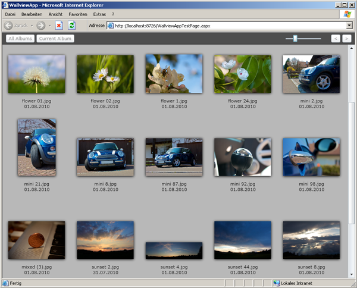Open the sunset 2.jpg thumbnail
Image resolution: width=357 pixels, height=288 pixels.
[x=105, y=240]
